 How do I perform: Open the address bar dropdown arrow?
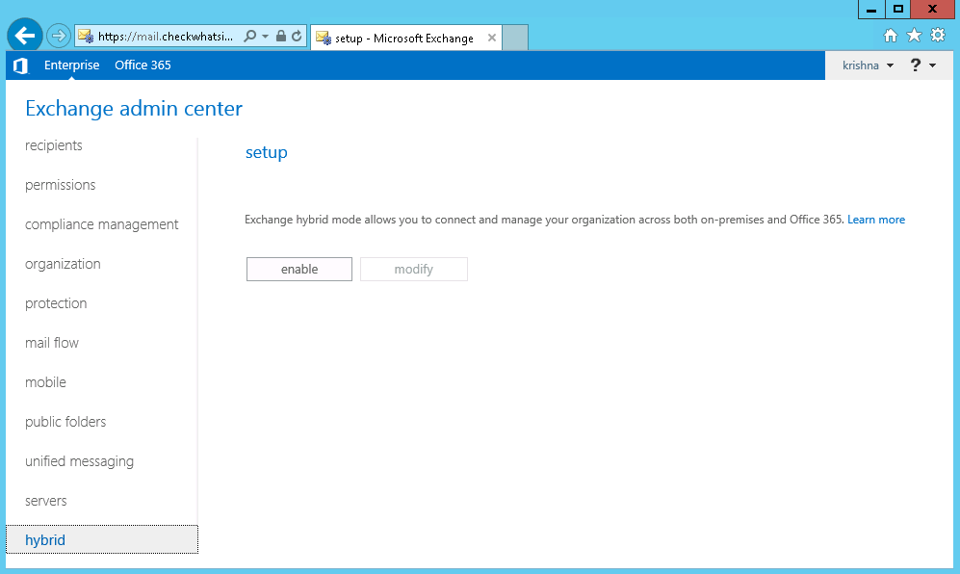point(265,37)
